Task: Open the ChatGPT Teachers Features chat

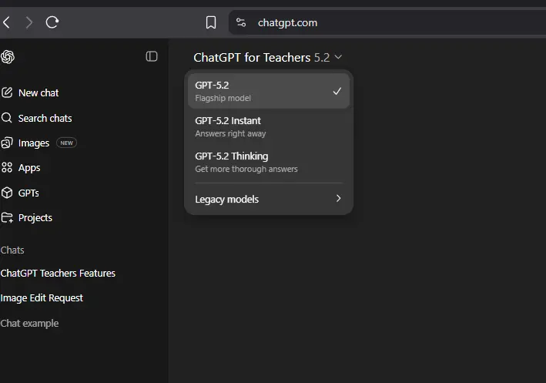Action: click(x=58, y=274)
